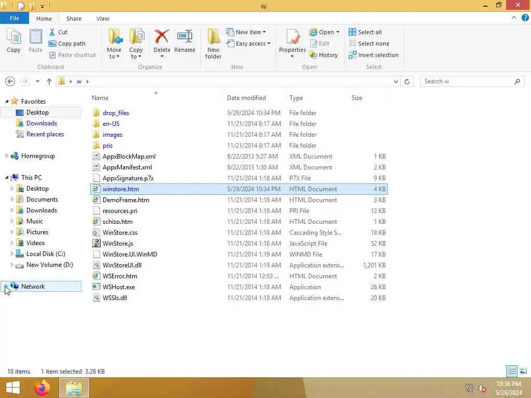Rename the selected file via ribbon
Image resolution: width=531 pixels, height=398 pixels.
point(185,40)
